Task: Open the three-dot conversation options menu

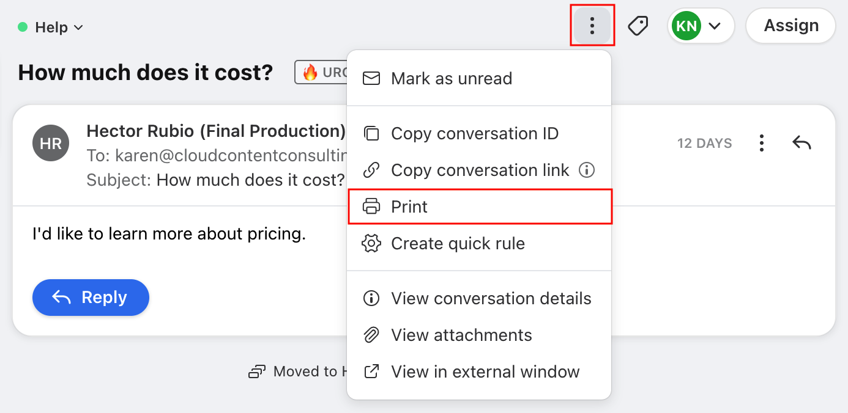Action: pyautogui.click(x=592, y=25)
